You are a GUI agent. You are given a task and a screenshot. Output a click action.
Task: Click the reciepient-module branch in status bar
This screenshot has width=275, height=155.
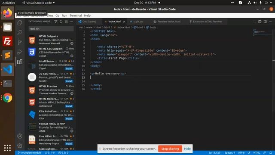coord(30,153)
